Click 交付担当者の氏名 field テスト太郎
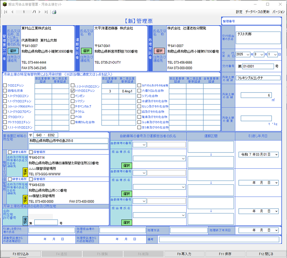287x258 pixels. (x=258, y=38)
